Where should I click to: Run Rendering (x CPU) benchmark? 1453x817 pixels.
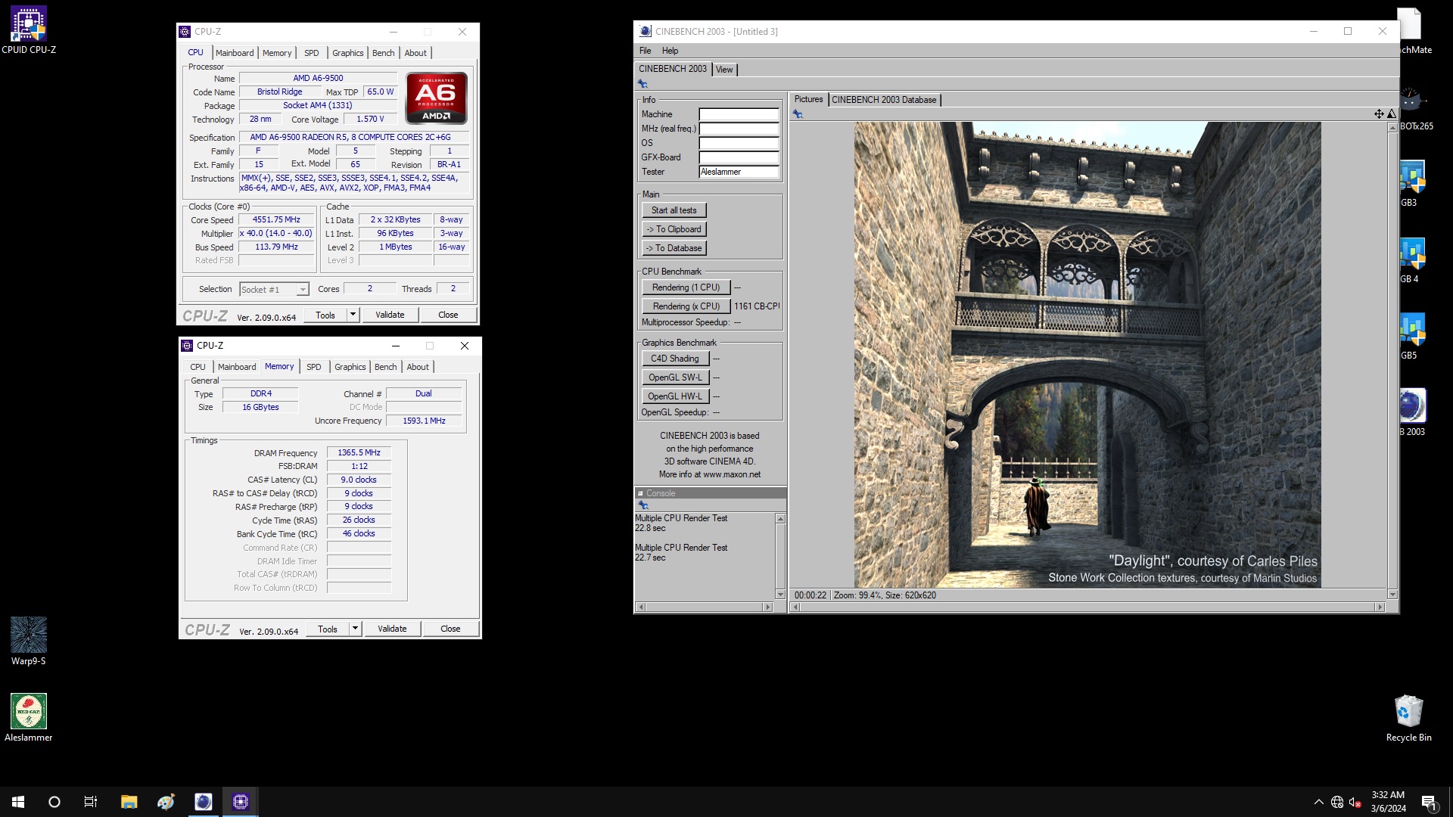point(686,306)
